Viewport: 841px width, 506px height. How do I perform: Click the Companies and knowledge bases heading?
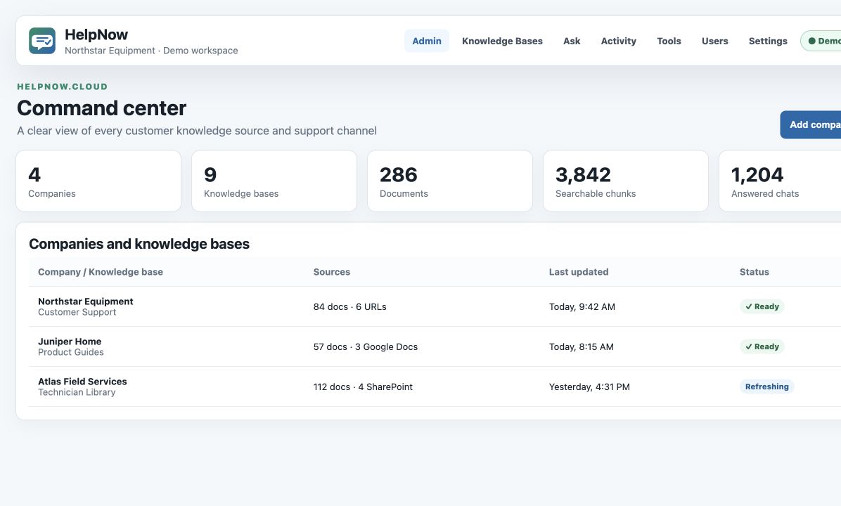pos(139,244)
